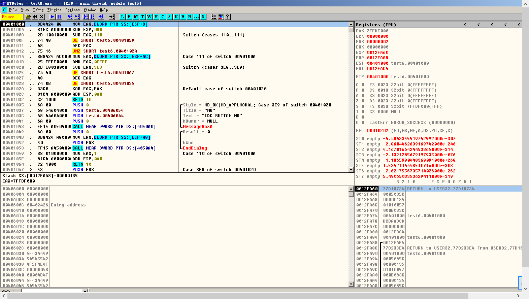Open References window with R button

point(190,17)
